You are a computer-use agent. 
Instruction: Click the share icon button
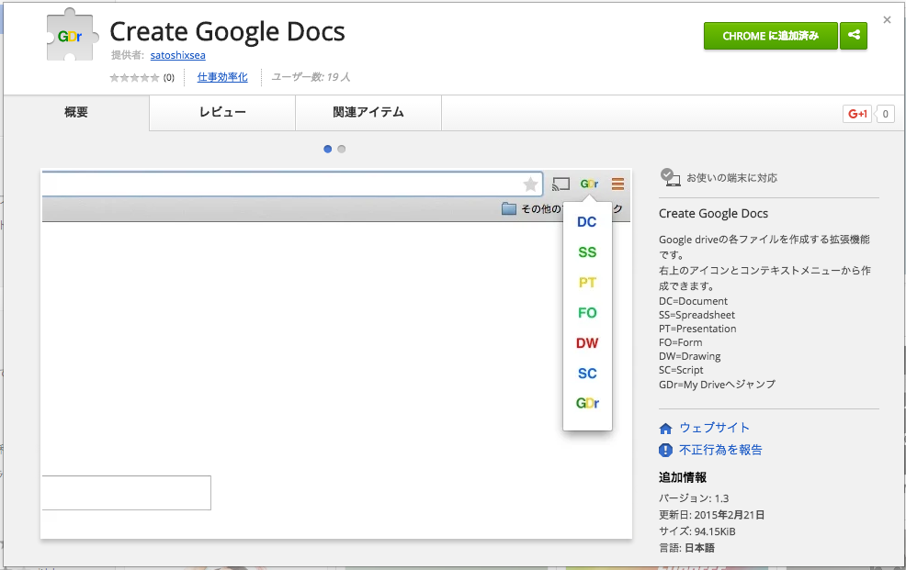point(854,36)
